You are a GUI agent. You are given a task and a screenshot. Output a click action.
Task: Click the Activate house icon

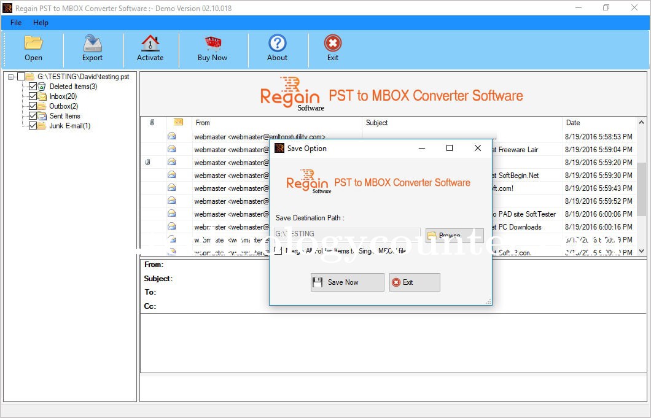150,43
